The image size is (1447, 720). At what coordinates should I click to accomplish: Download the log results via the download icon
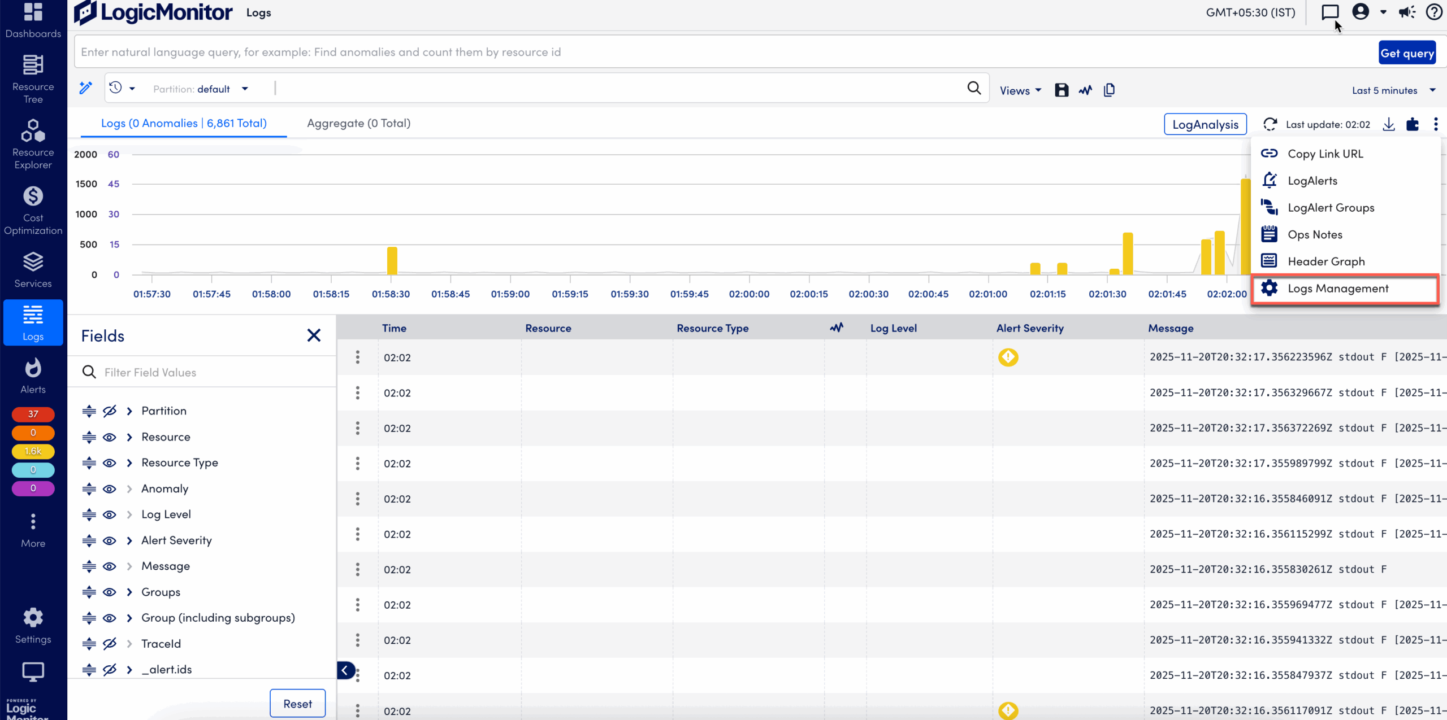click(x=1389, y=124)
